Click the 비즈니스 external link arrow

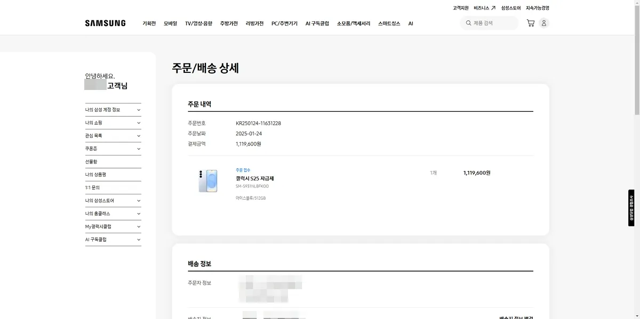[x=493, y=8]
